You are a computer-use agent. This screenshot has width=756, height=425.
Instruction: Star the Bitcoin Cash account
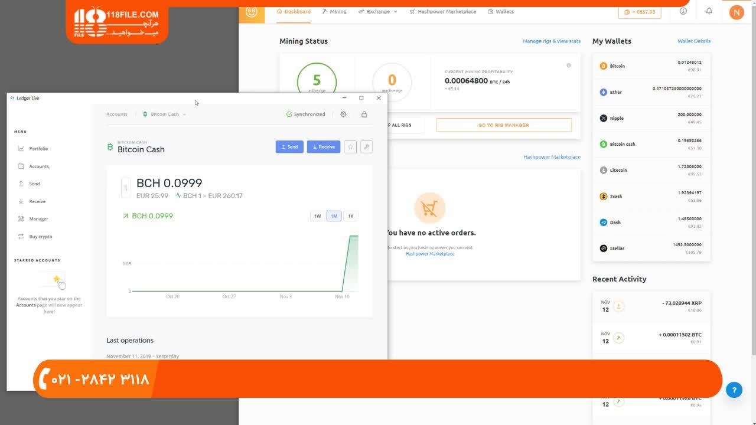click(x=350, y=147)
